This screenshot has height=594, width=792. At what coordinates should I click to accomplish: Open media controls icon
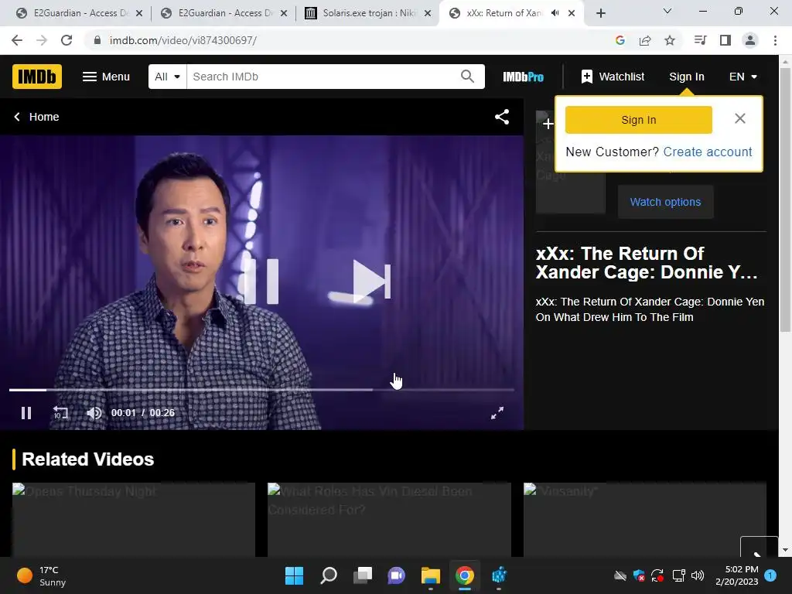tap(700, 40)
